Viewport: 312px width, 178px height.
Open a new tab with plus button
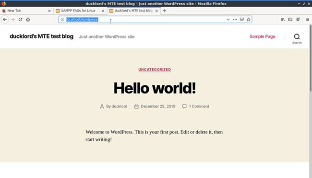point(165,11)
